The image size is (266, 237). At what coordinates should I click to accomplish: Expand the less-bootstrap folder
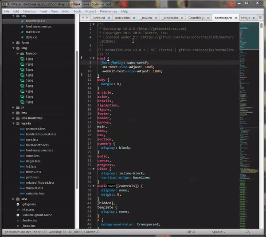pyautogui.click(x=13, y=118)
